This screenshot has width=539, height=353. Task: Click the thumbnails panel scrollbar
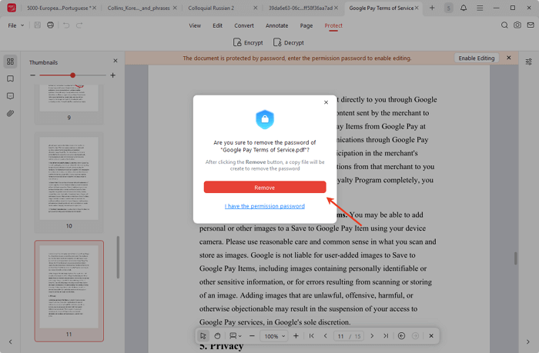click(x=118, y=257)
